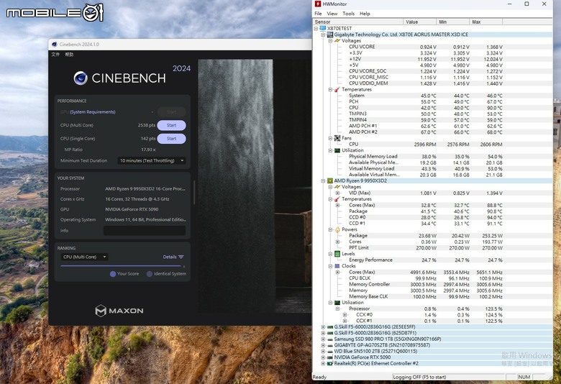Open the Cinebench 幫助 menu

pos(69,55)
